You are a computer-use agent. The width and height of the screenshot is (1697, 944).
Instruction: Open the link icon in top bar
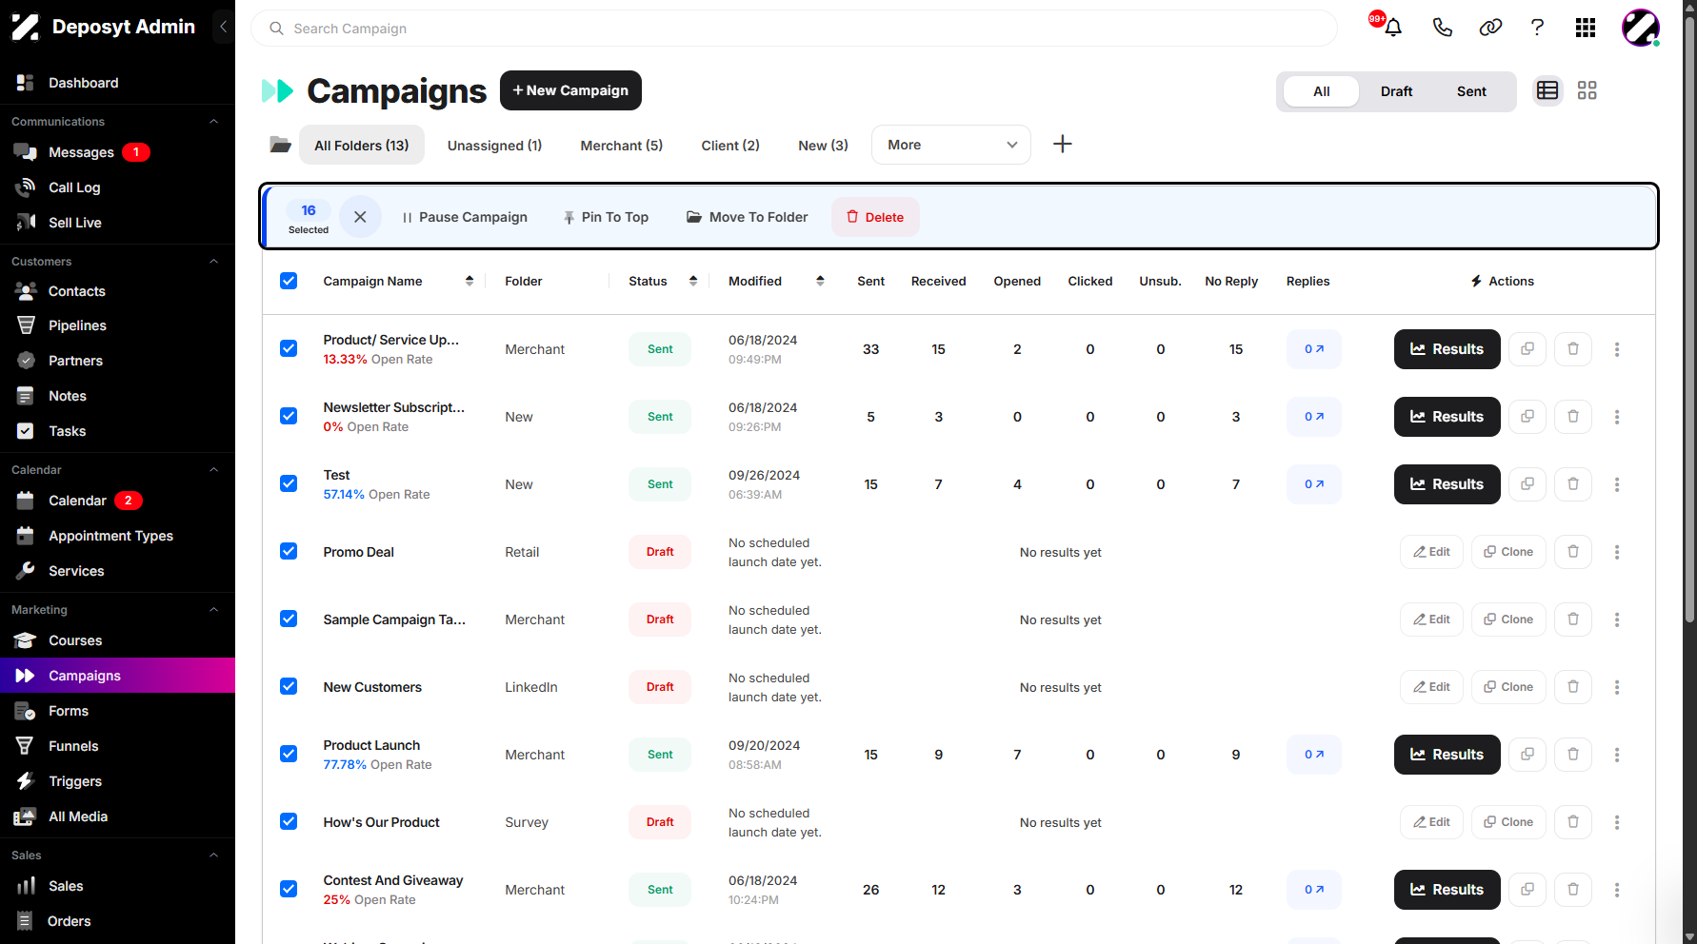click(x=1490, y=28)
